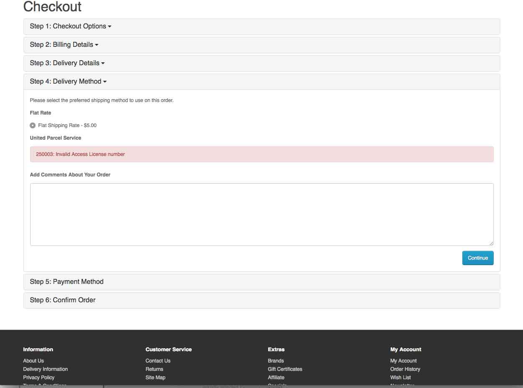Open the About Us footer link

click(33, 361)
